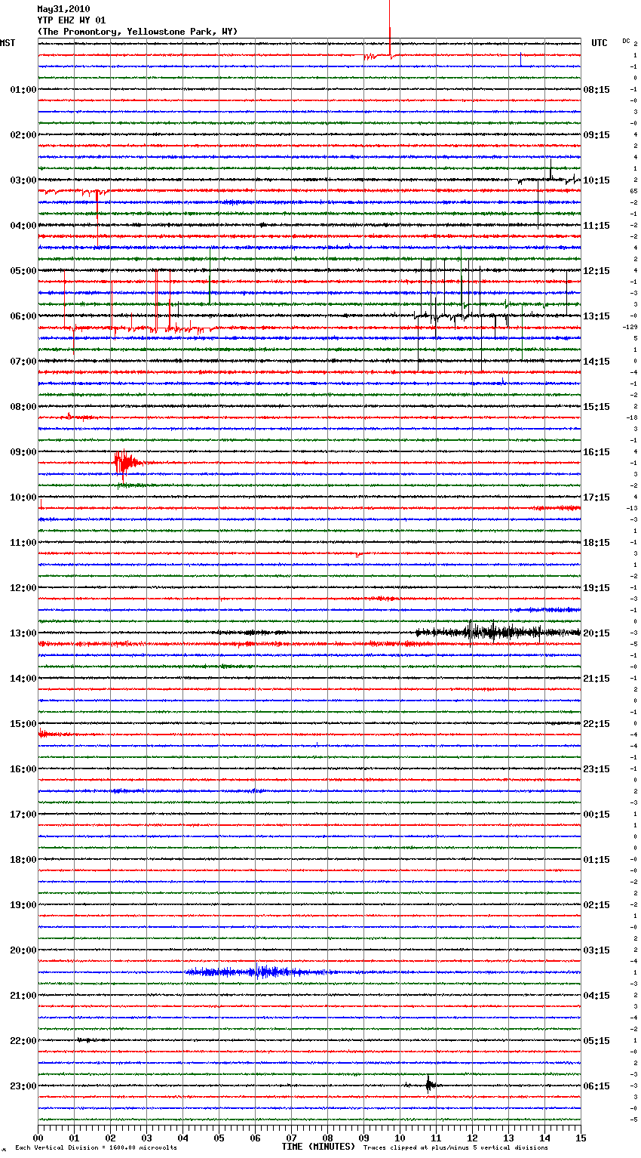Select the 18:00 MST time label
Viewport: 641px width, 1158px height.
[x=23, y=860]
